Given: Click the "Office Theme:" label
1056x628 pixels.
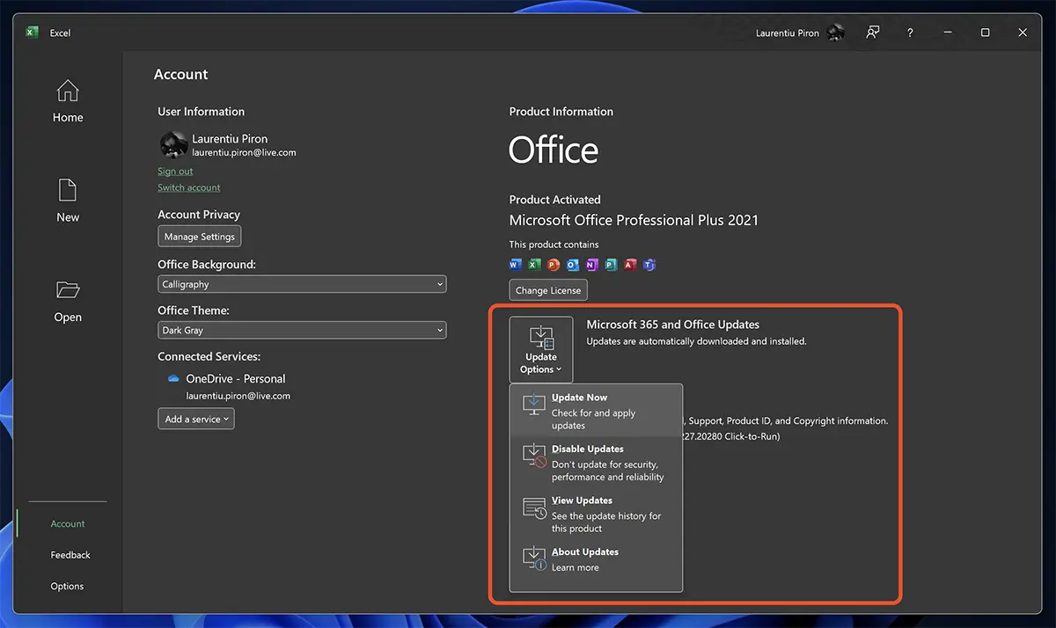Looking at the screenshot, I should pos(194,310).
